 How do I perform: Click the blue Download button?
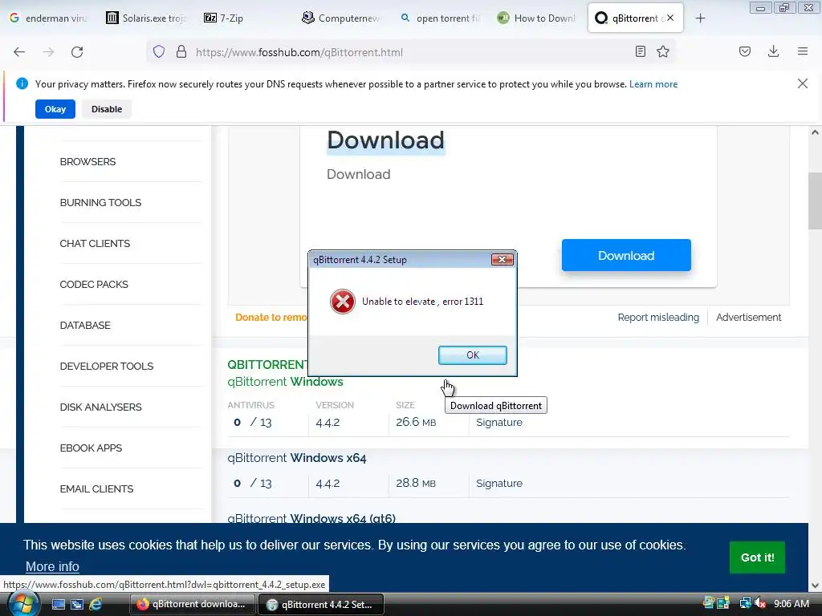pos(626,255)
